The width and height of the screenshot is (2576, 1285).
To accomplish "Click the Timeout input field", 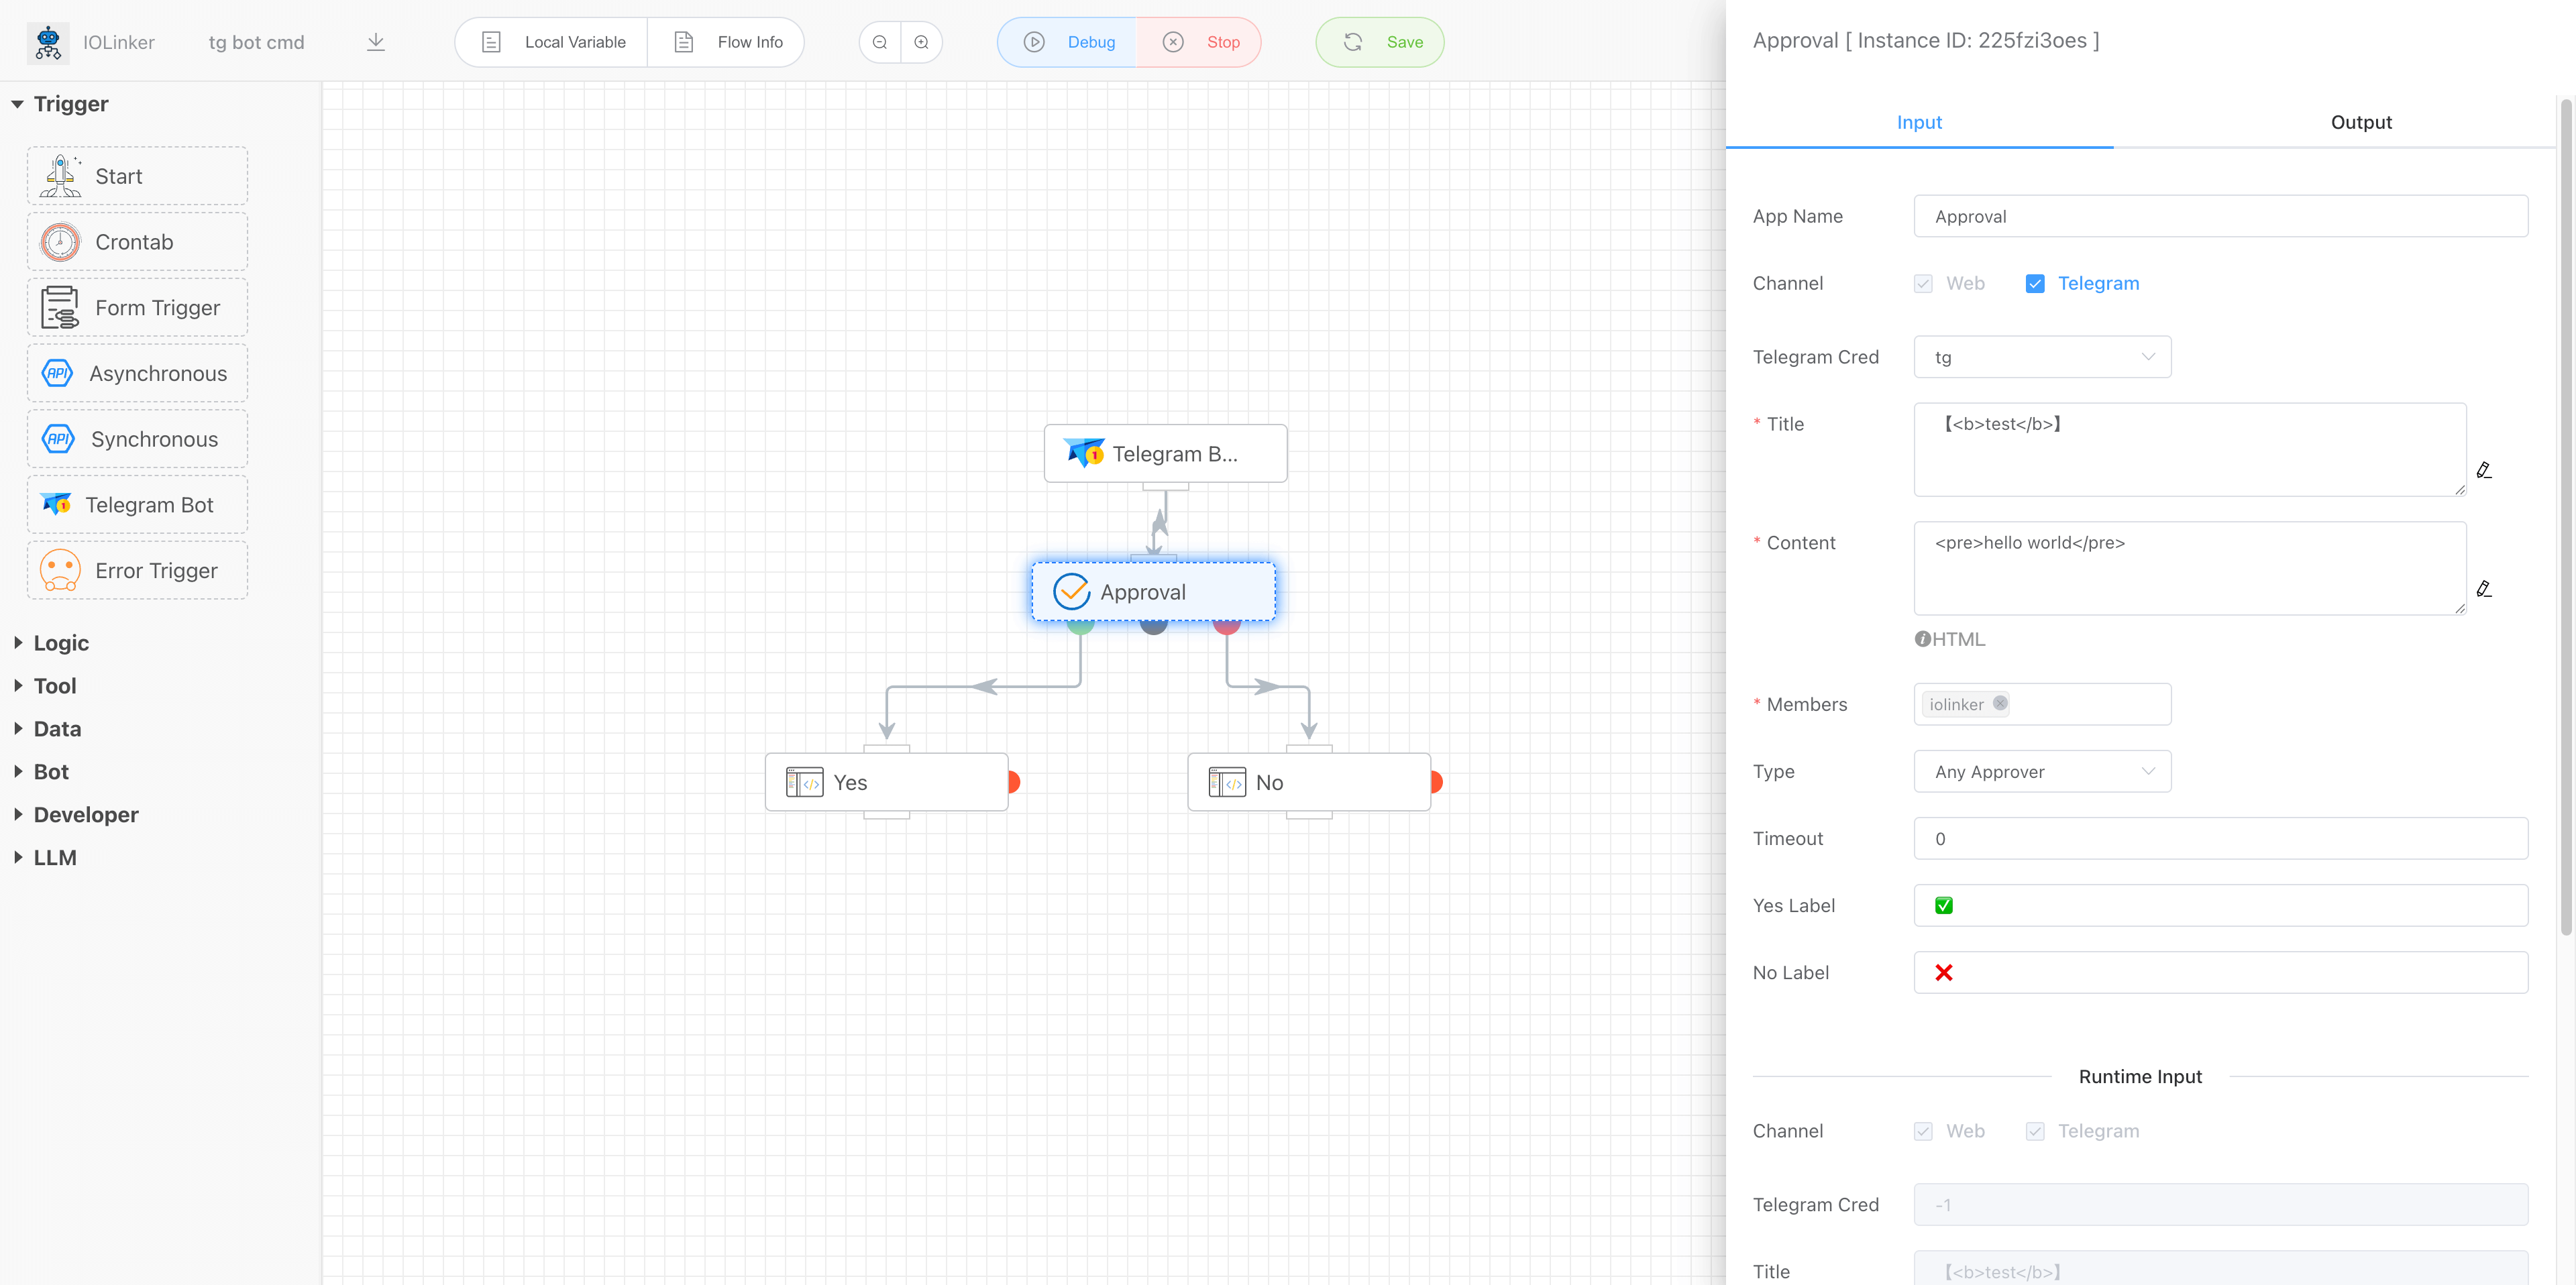I will tap(2220, 838).
